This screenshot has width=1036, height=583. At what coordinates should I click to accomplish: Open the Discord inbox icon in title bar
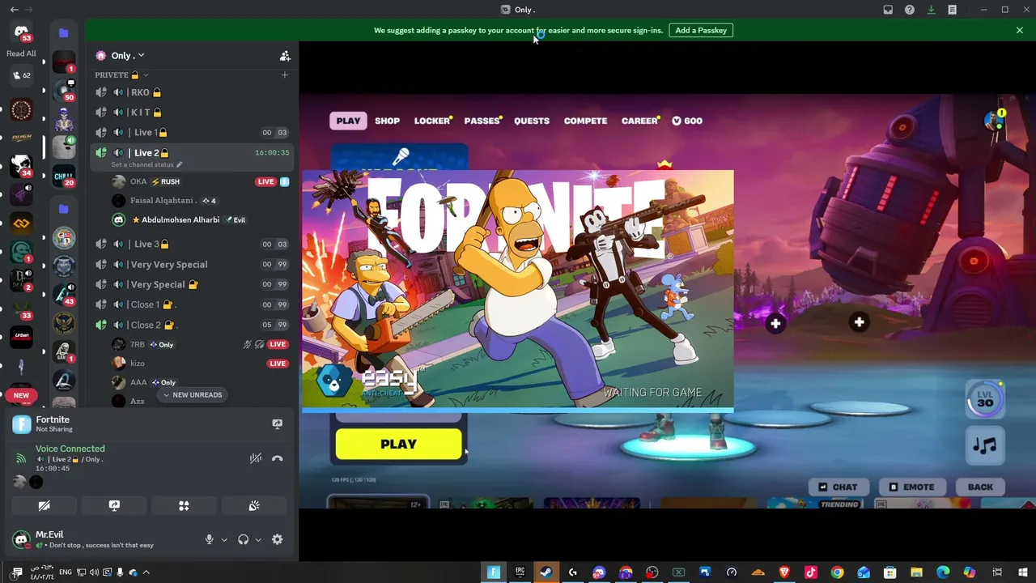tap(888, 10)
